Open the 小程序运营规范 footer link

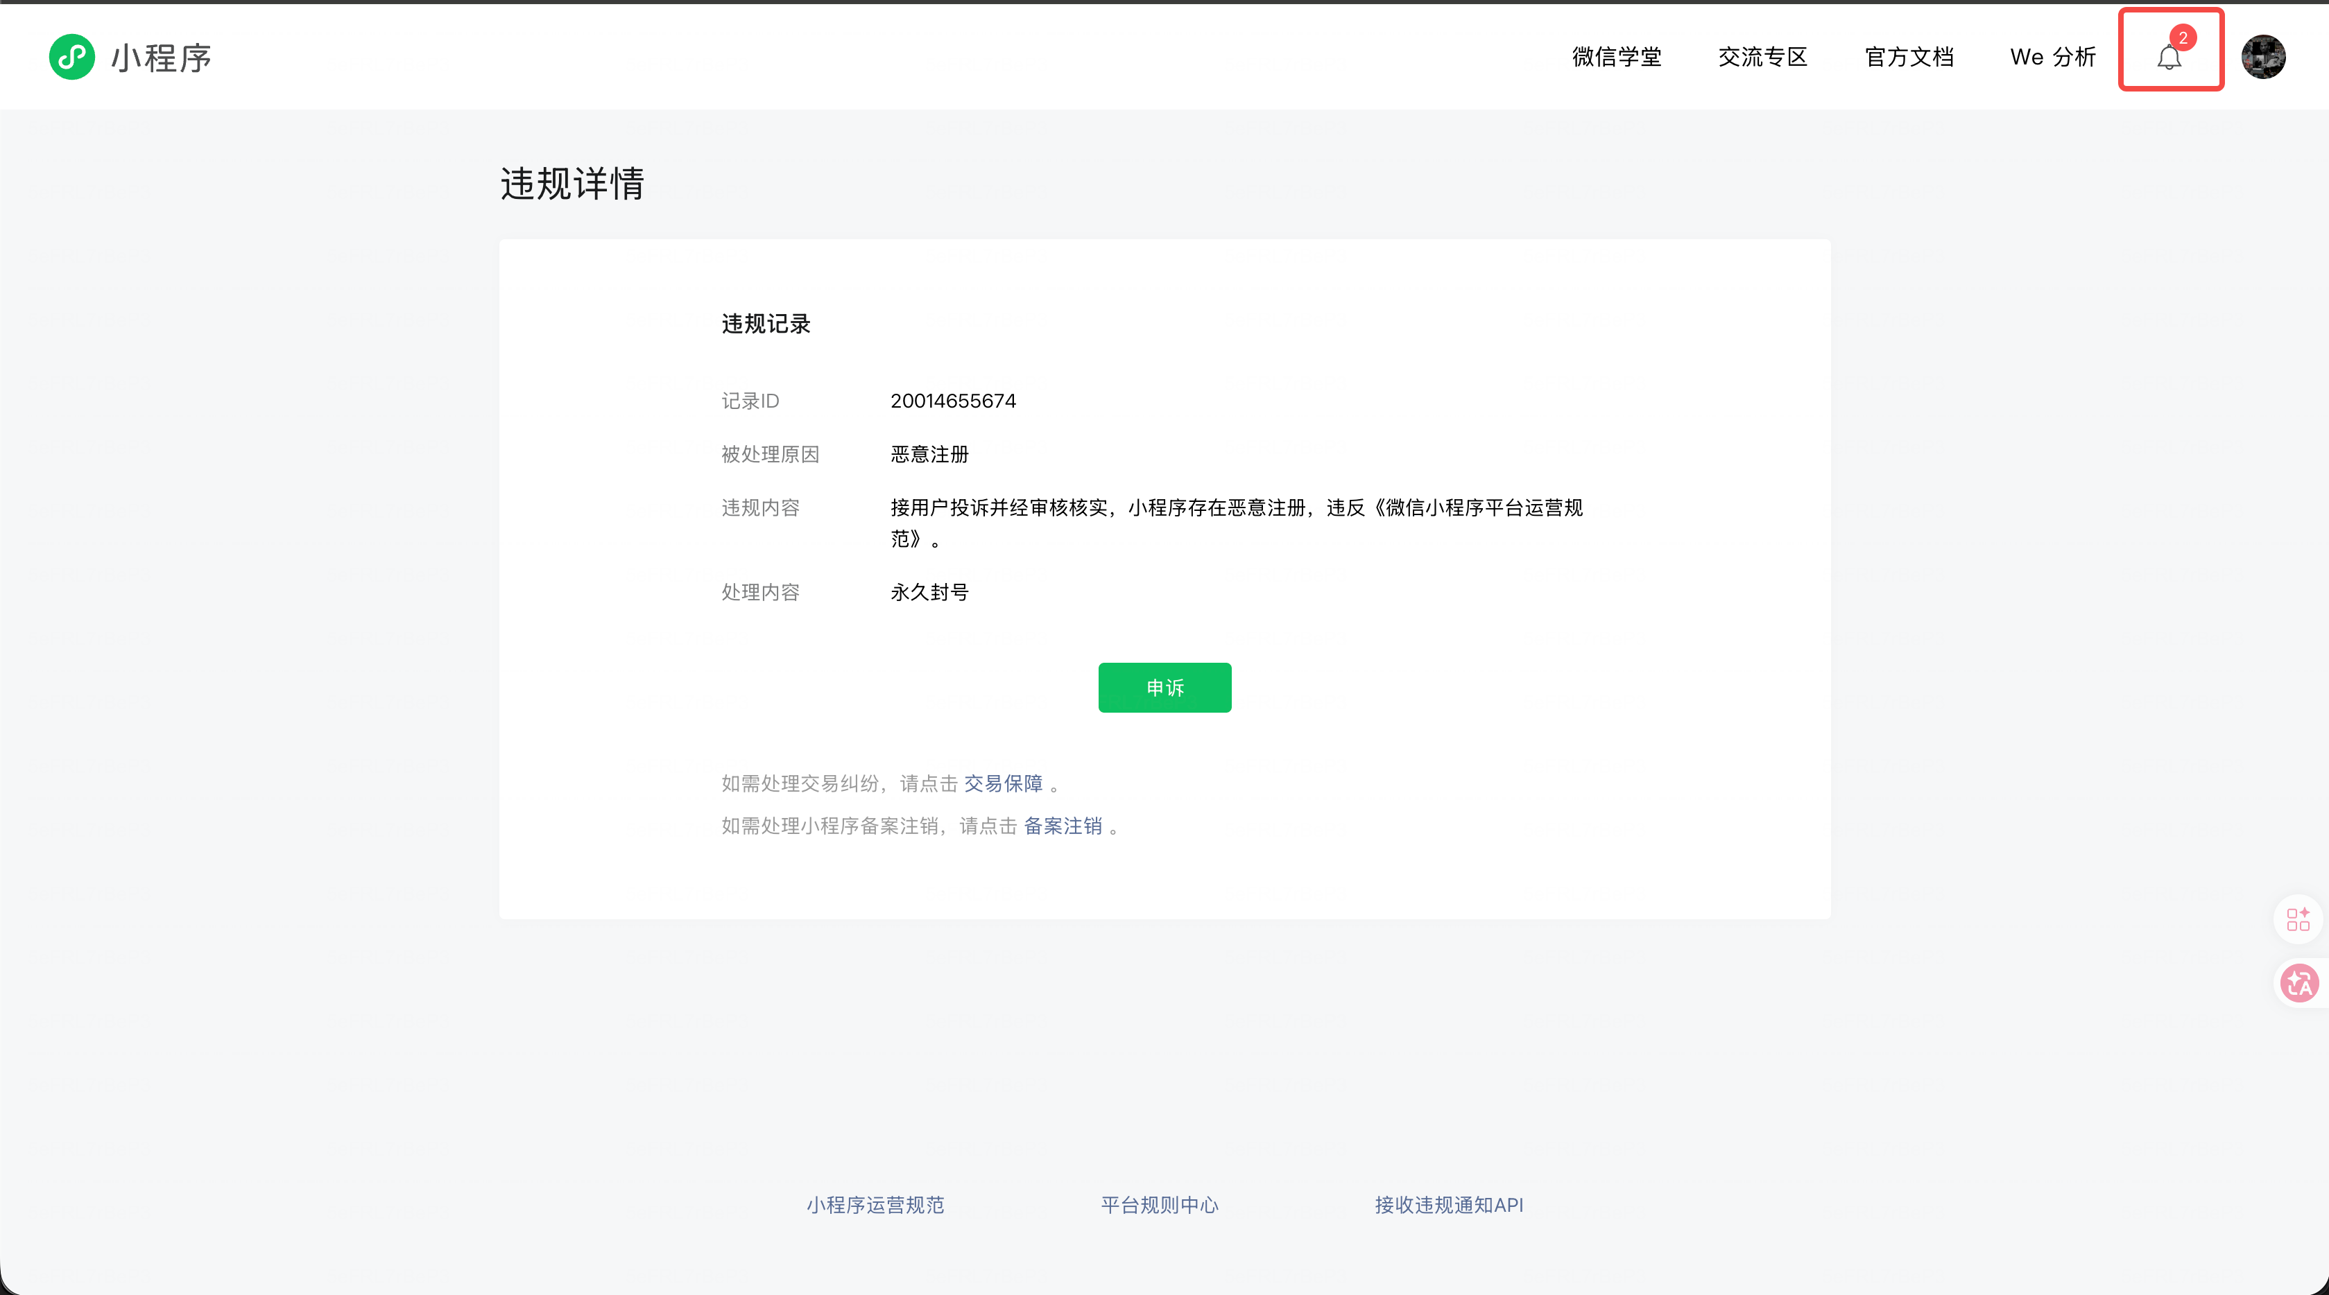point(875,1205)
